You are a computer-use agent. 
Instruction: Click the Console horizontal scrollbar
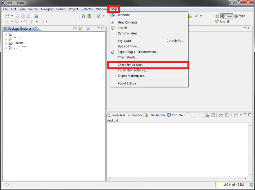click(177, 179)
